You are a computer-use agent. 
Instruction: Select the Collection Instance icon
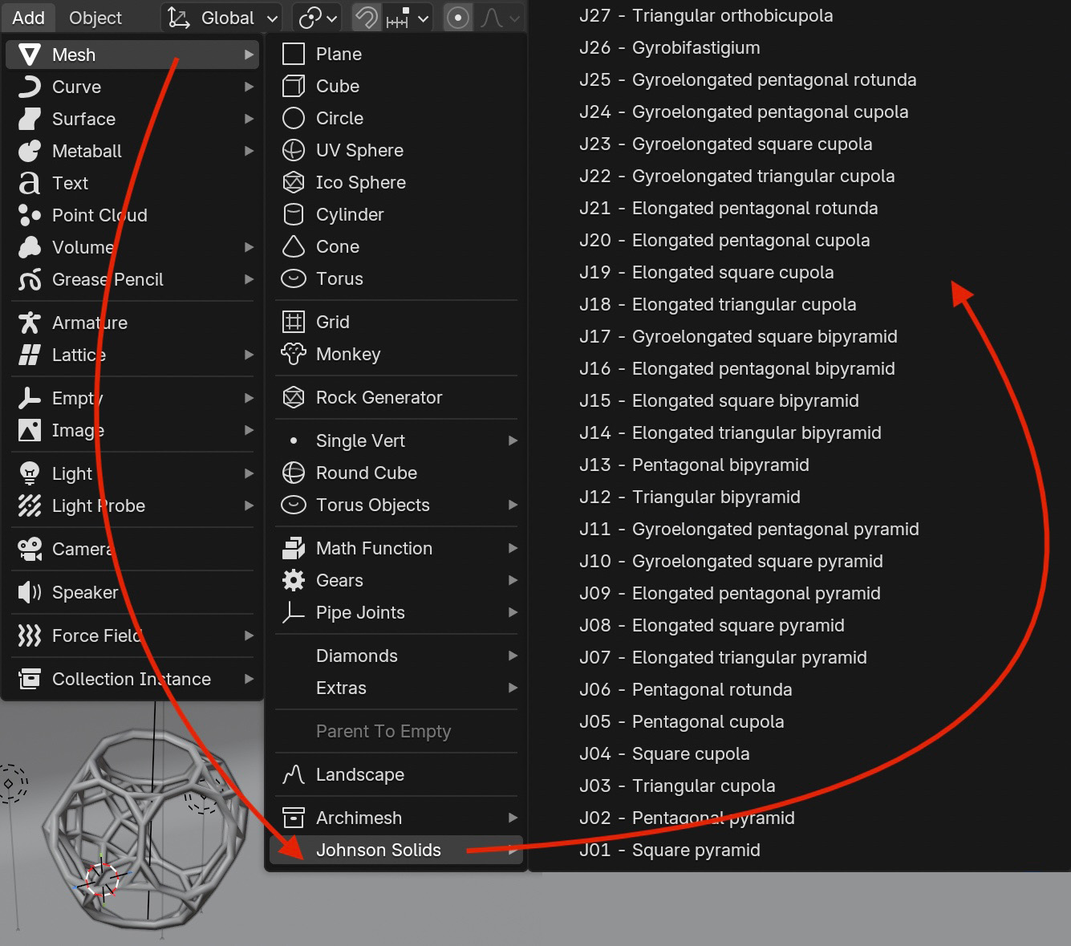click(x=30, y=679)
